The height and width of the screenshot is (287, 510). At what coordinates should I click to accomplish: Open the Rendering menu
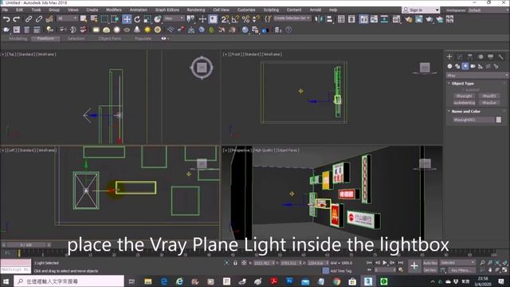click(196, 10)
